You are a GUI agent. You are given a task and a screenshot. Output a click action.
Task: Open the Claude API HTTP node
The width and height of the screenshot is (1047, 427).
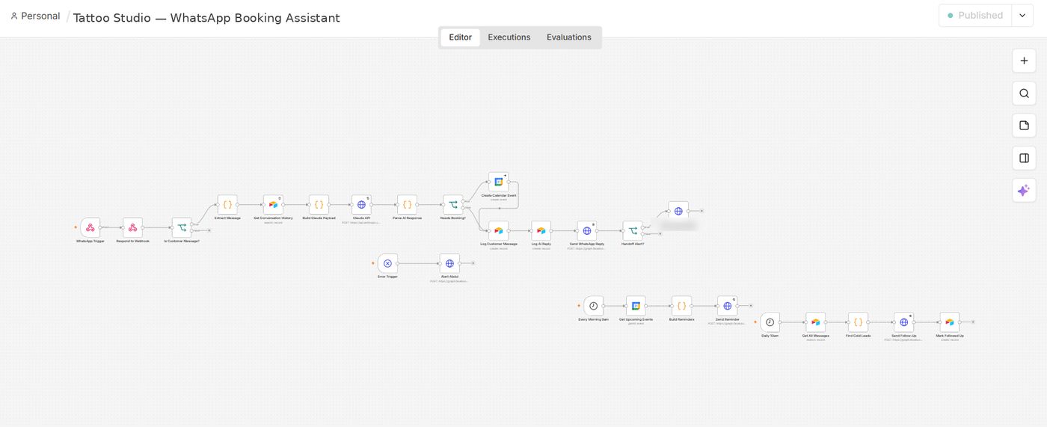[x=361, y=204]
